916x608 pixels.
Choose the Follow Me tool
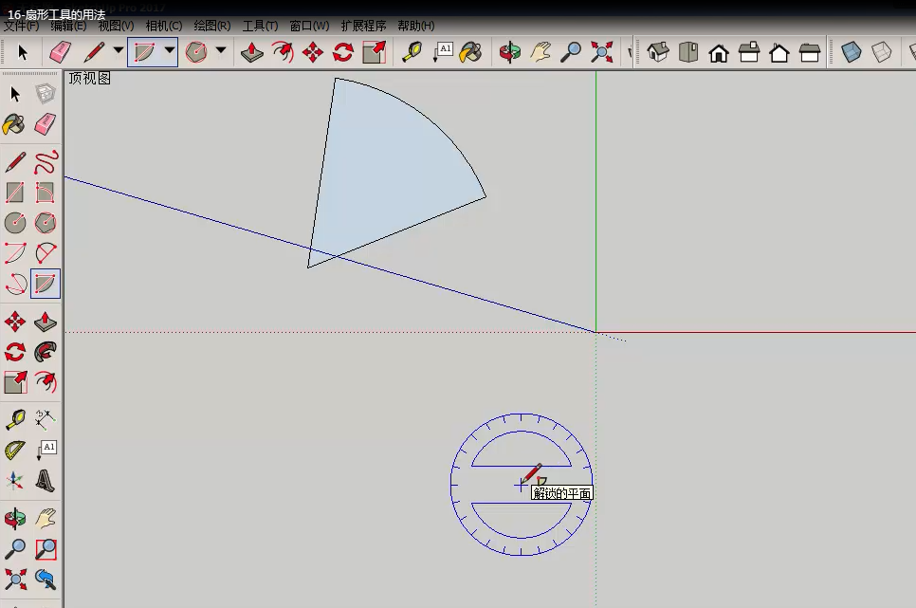(46, 352)
